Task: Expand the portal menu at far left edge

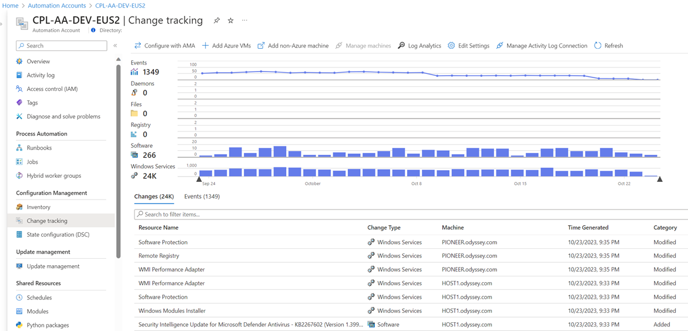Action: (x=2, y=23)
